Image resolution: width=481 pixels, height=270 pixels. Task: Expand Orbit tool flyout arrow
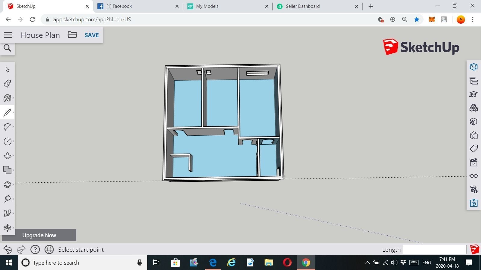tap(14, 228)
